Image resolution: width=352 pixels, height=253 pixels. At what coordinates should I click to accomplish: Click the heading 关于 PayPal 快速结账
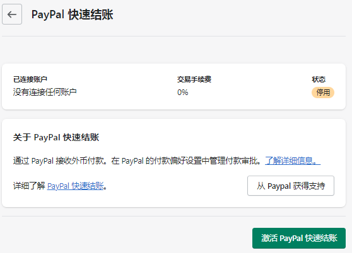point(56,137)
